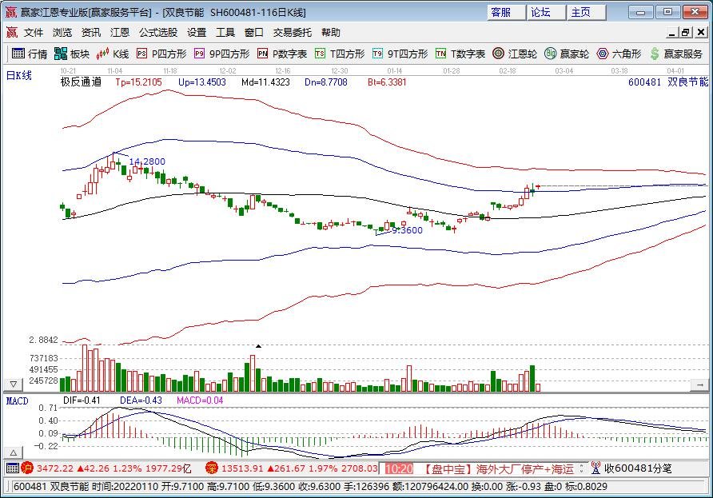The image size is (713, 498).
Task: Click the Bt=6.3381 value
Action: [387, 82]
